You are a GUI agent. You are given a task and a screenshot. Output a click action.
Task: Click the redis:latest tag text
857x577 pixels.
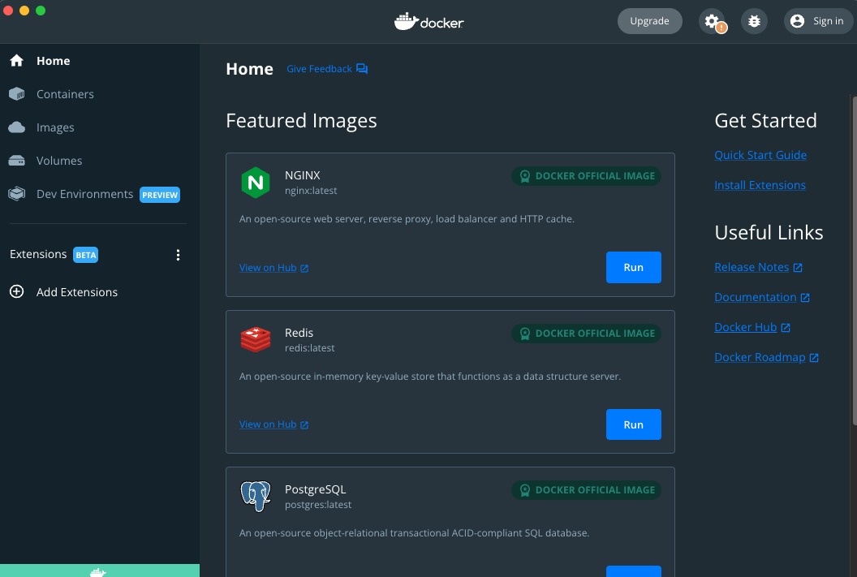(x=309, y=348)
